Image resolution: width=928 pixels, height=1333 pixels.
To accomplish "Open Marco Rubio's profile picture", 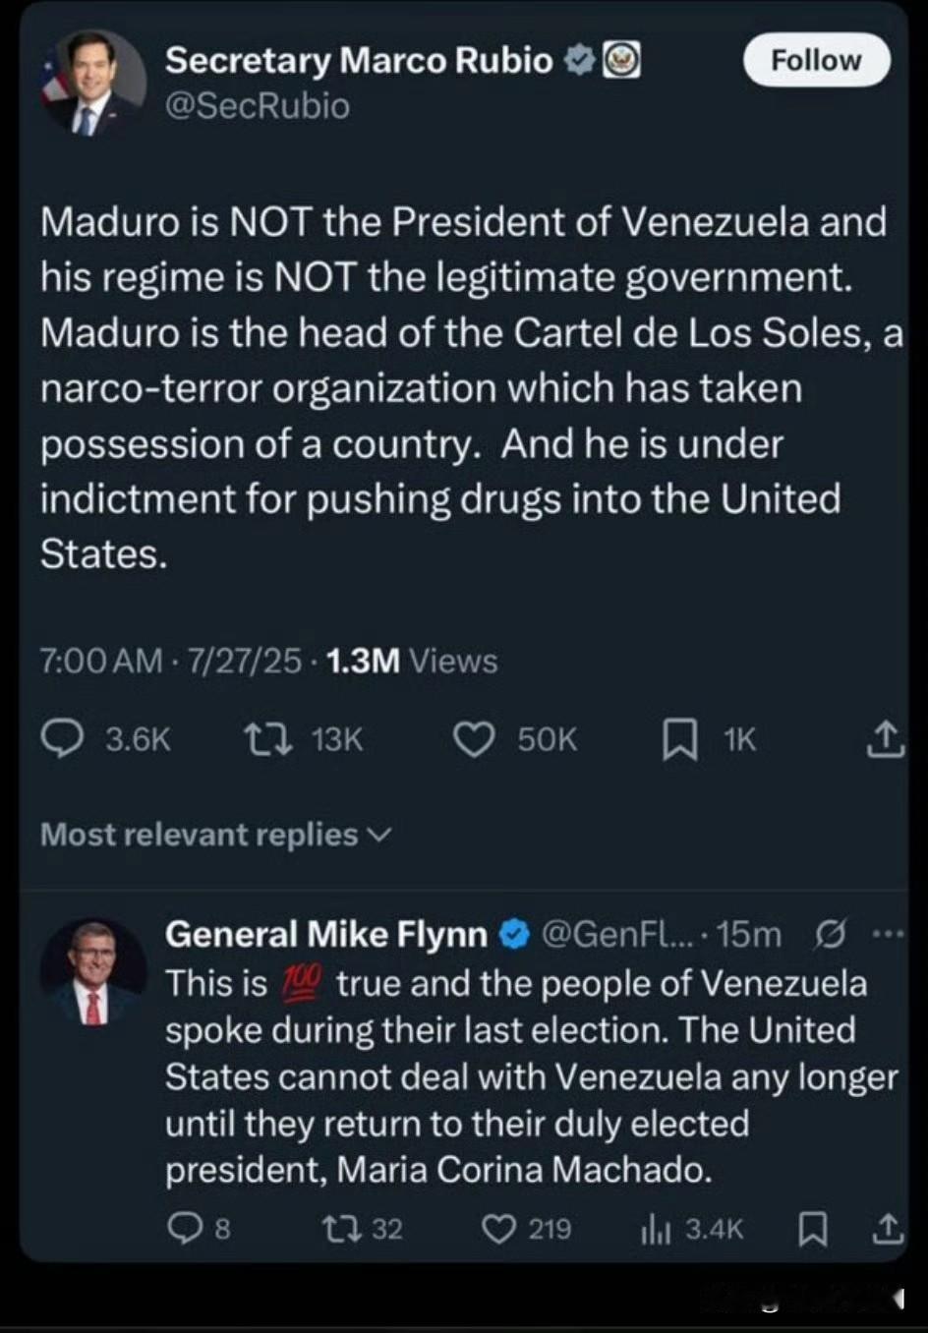I will [93, 83].
